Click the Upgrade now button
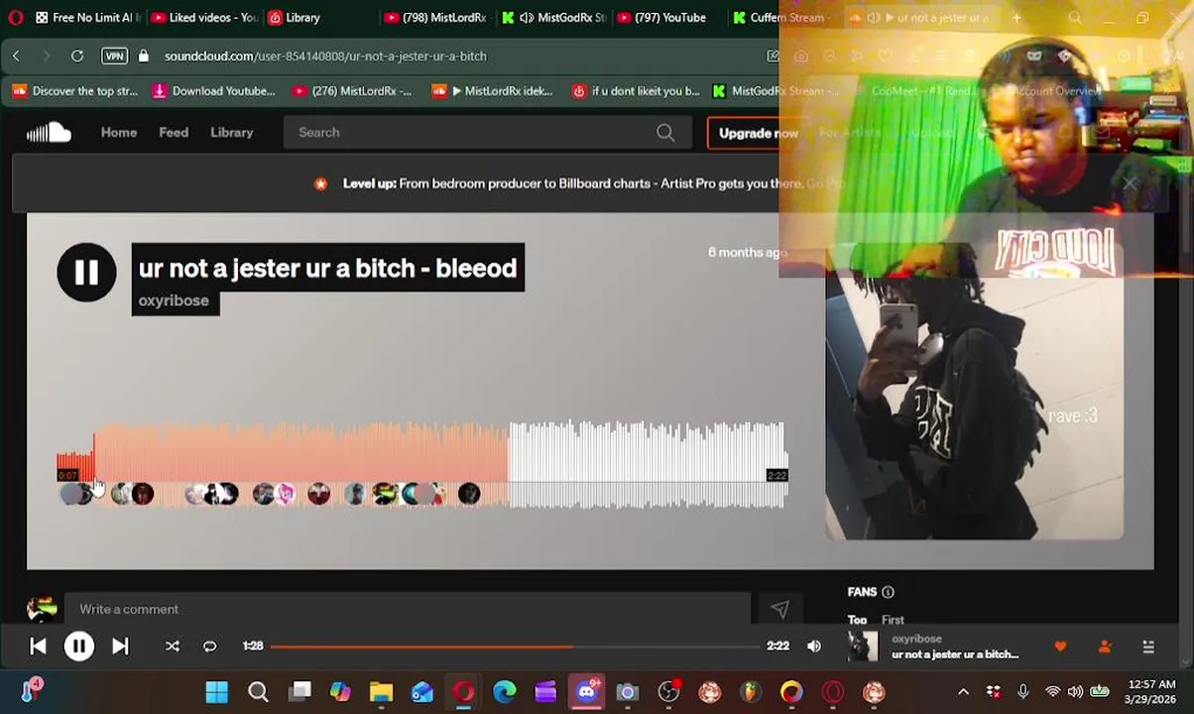The height and width of the screenshot is (714, 1194). pyautogui.click(x=758, y=133)
